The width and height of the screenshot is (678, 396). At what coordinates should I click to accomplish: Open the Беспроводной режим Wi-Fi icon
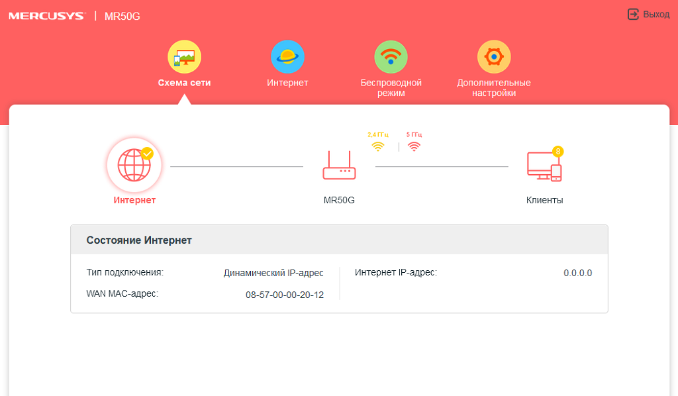[391, 57]
